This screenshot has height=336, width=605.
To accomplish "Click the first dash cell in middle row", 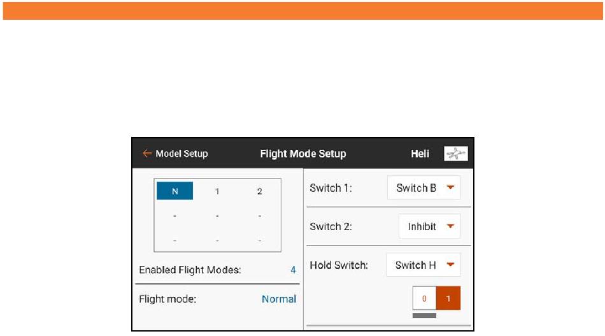I will point(174,216).
